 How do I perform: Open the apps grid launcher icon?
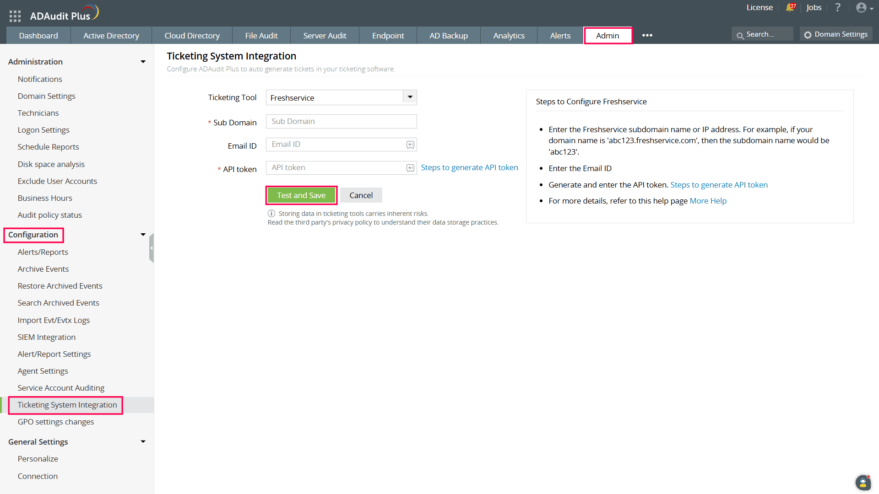pos(15,16)
